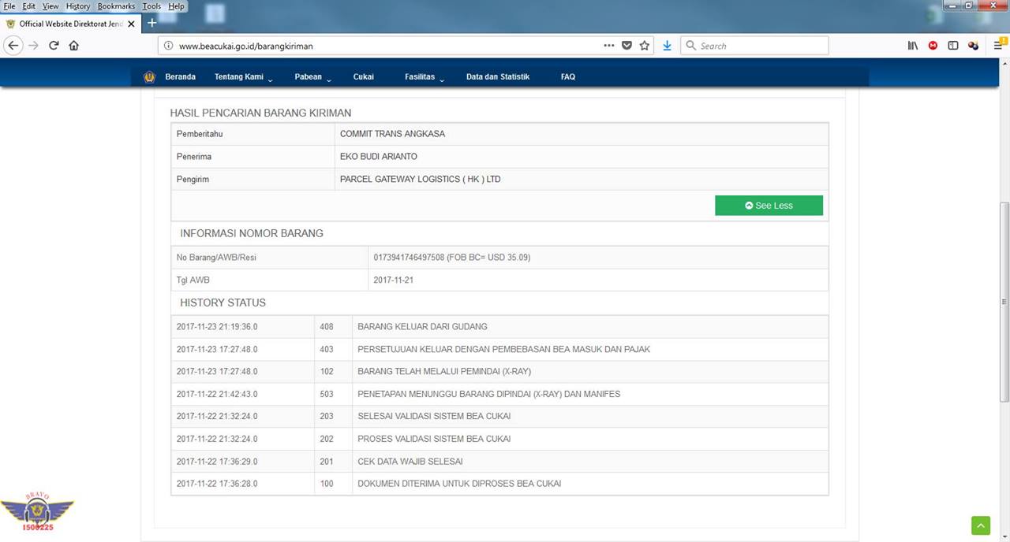Click the Search input field
Image resolution: width=1010 pixels, height=542 pixels.
click(x=754, y=46)
